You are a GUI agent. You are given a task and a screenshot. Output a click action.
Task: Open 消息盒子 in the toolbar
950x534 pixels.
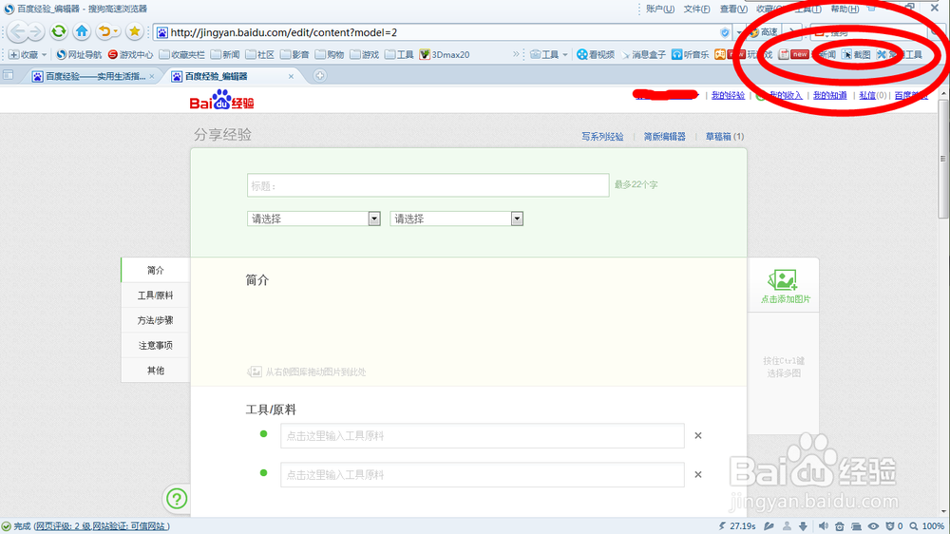[643, 54]
